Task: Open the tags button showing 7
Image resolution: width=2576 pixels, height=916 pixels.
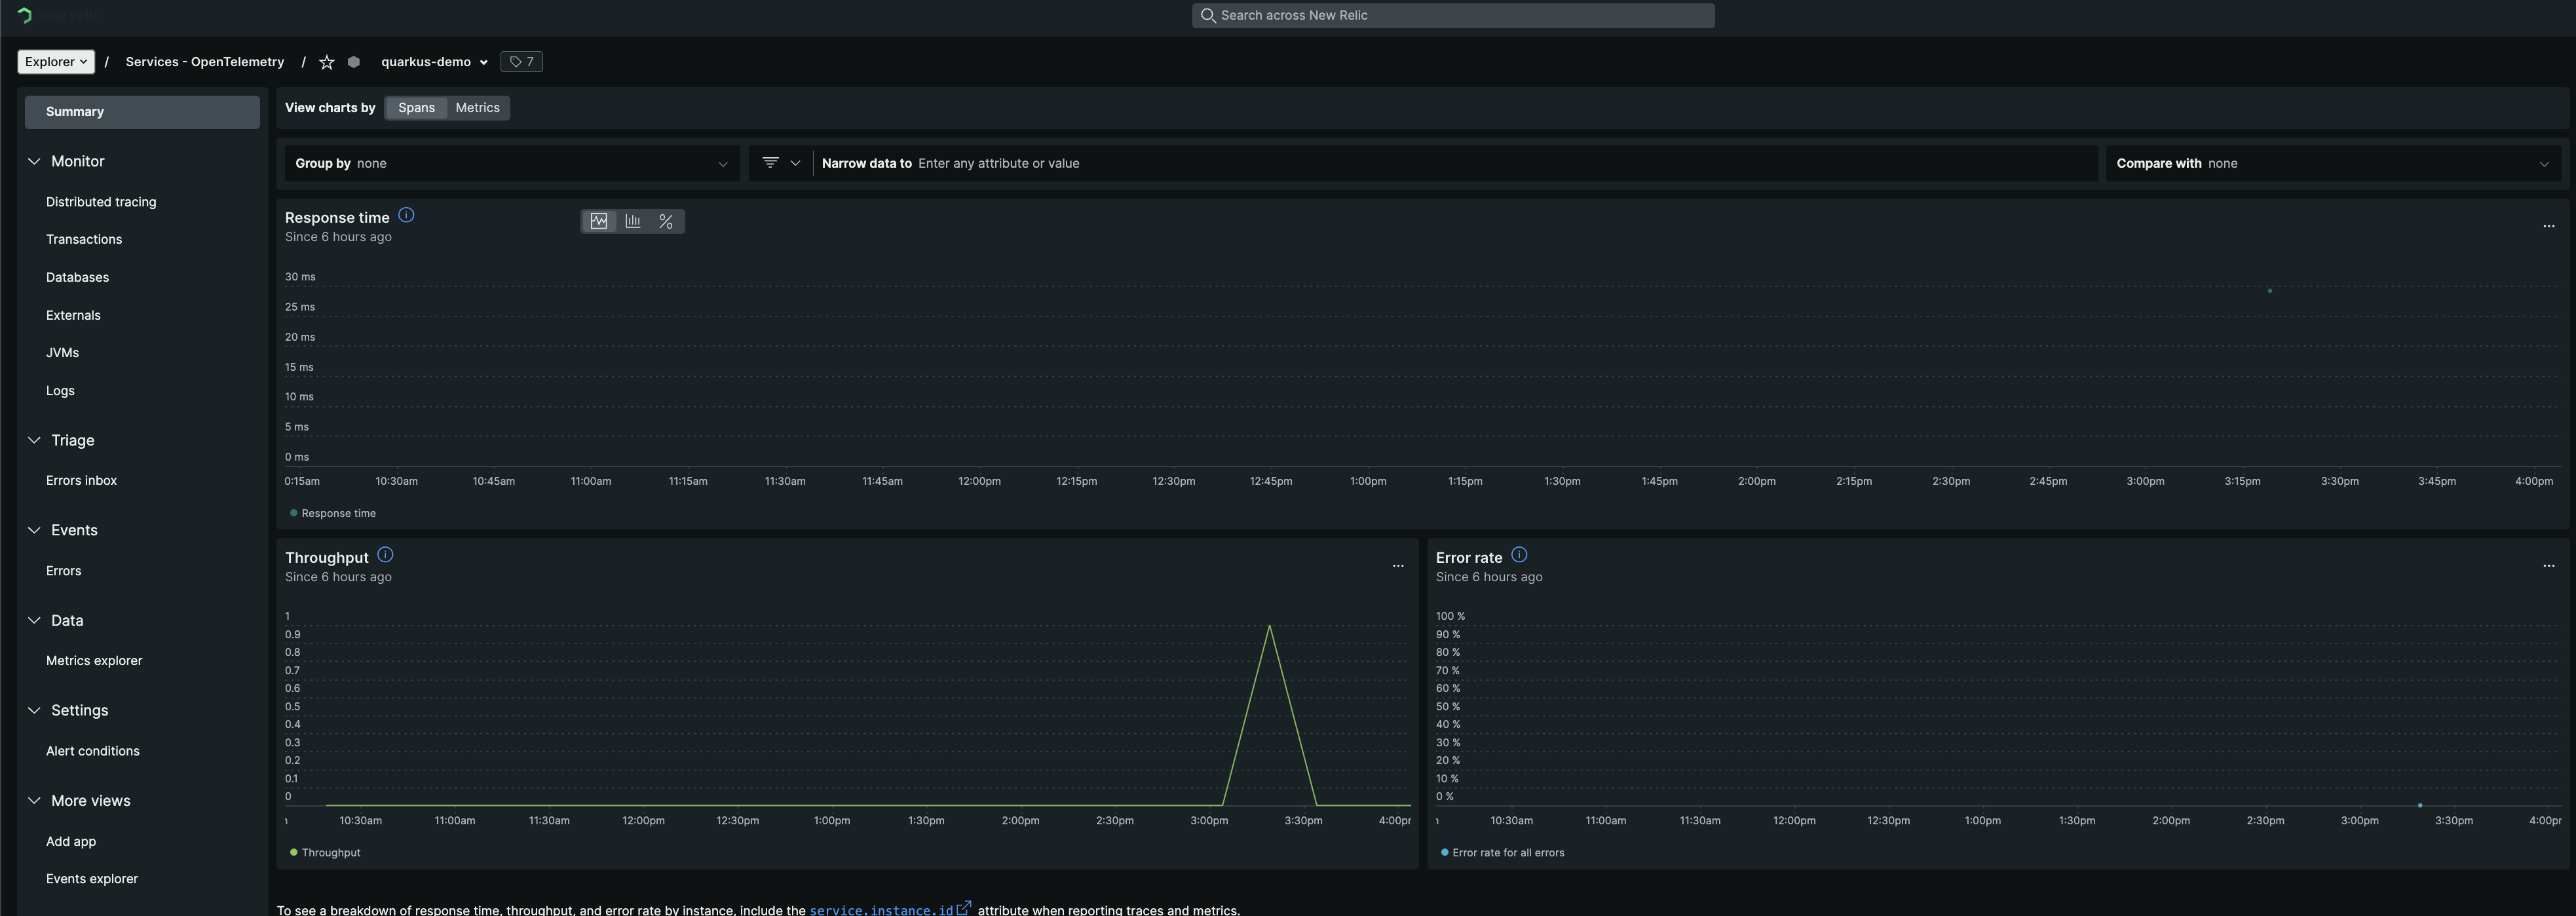Action: (521, 62)
